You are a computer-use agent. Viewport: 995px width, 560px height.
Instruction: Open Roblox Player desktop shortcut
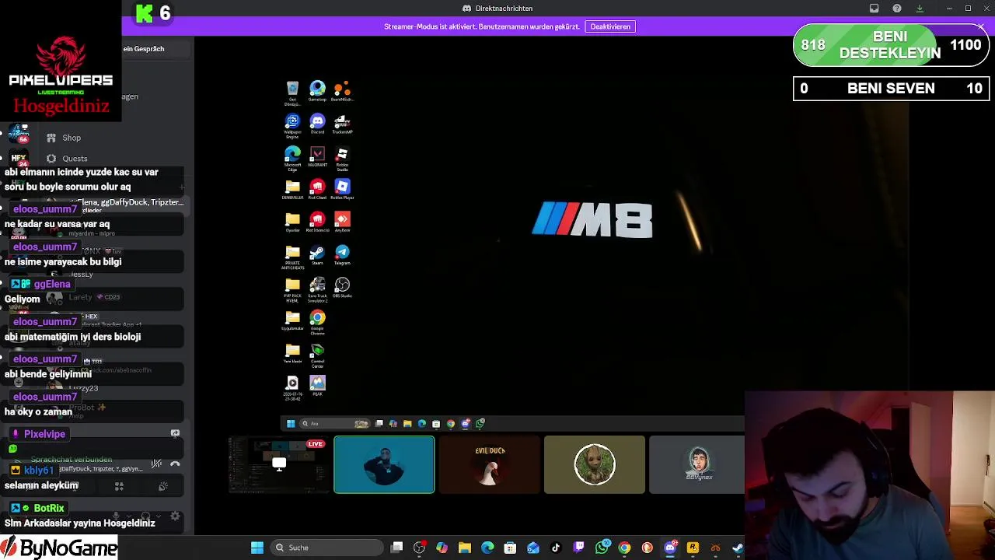(x=342, y=190)
